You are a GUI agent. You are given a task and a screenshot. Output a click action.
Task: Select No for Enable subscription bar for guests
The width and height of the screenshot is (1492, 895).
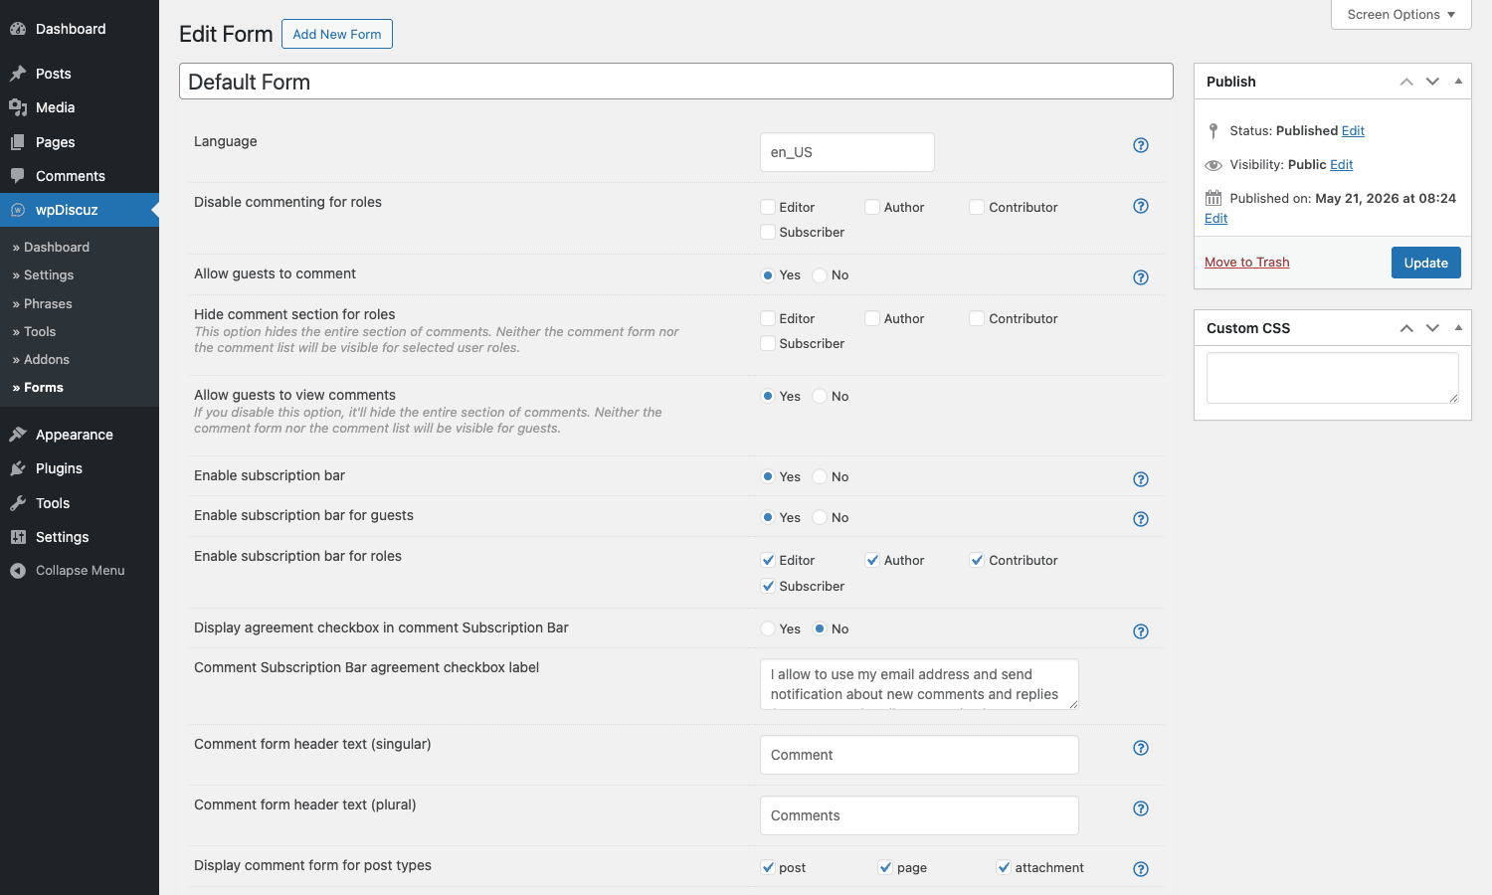pos(820,517)
